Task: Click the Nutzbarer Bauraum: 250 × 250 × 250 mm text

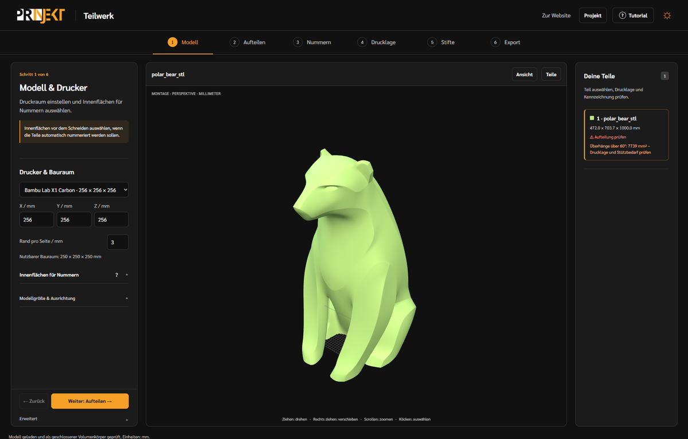Action: (60, 257)
